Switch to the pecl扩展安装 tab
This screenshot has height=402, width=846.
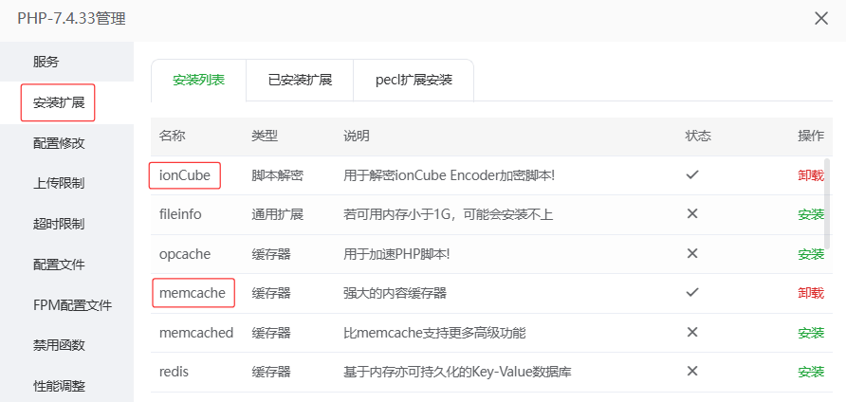[x=414, y=81]
